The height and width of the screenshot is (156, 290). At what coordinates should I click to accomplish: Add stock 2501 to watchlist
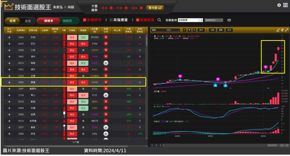[x=9, y=82]
